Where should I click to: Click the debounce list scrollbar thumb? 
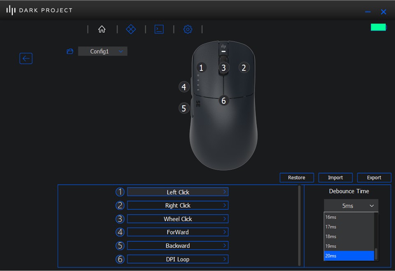(376, 254)
